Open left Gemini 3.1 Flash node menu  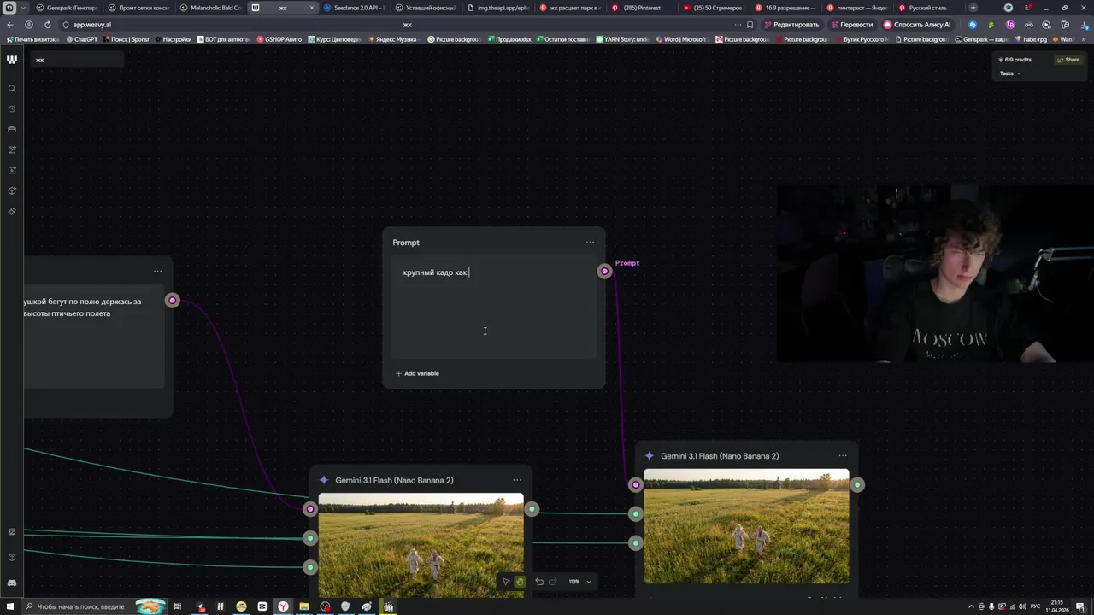click(x=517, y=480)
